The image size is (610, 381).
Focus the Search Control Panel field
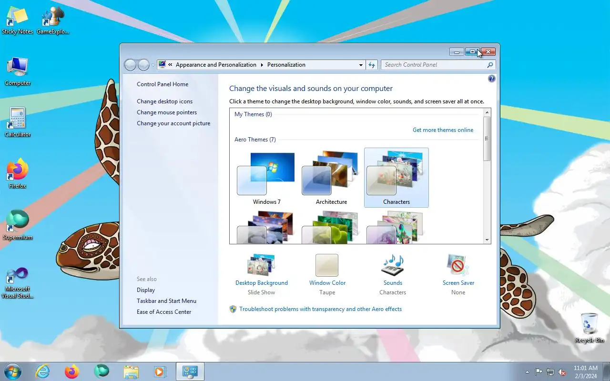point(434,65)
